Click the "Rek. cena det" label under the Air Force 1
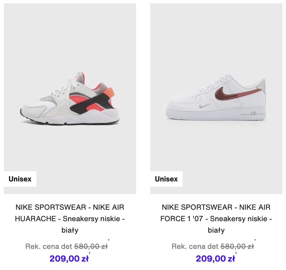 [195, 246]
